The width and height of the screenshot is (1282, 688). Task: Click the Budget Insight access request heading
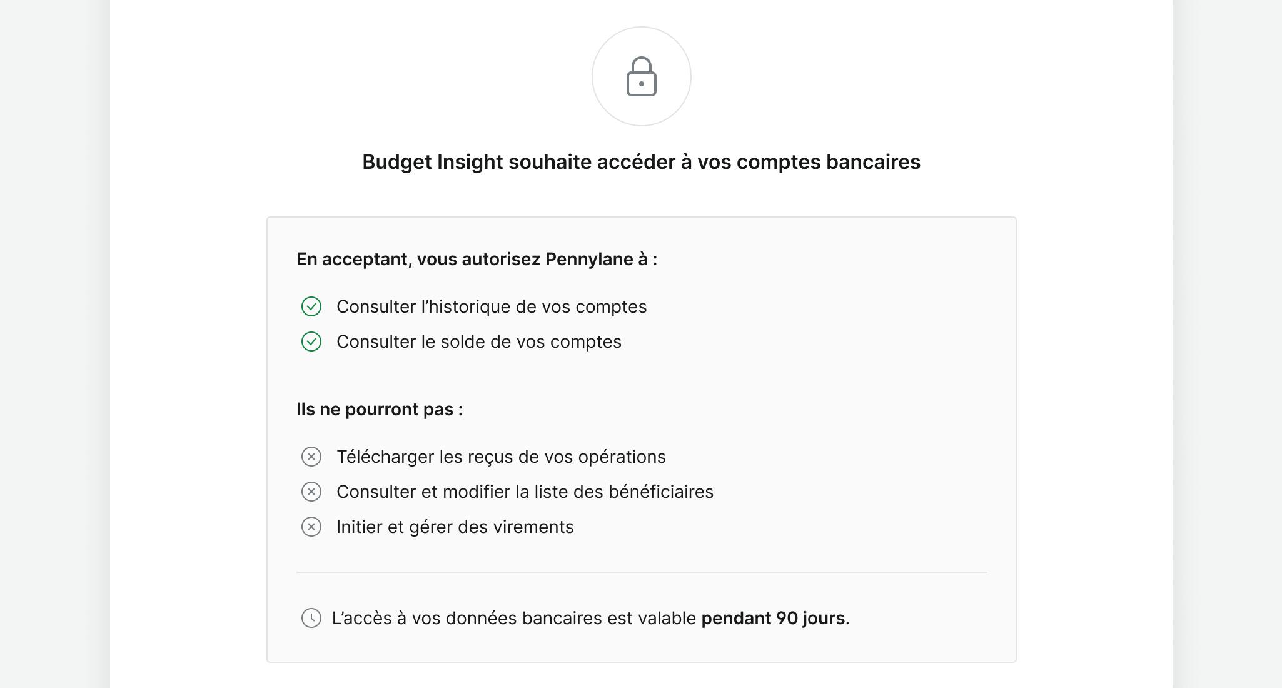coord(641,162)
